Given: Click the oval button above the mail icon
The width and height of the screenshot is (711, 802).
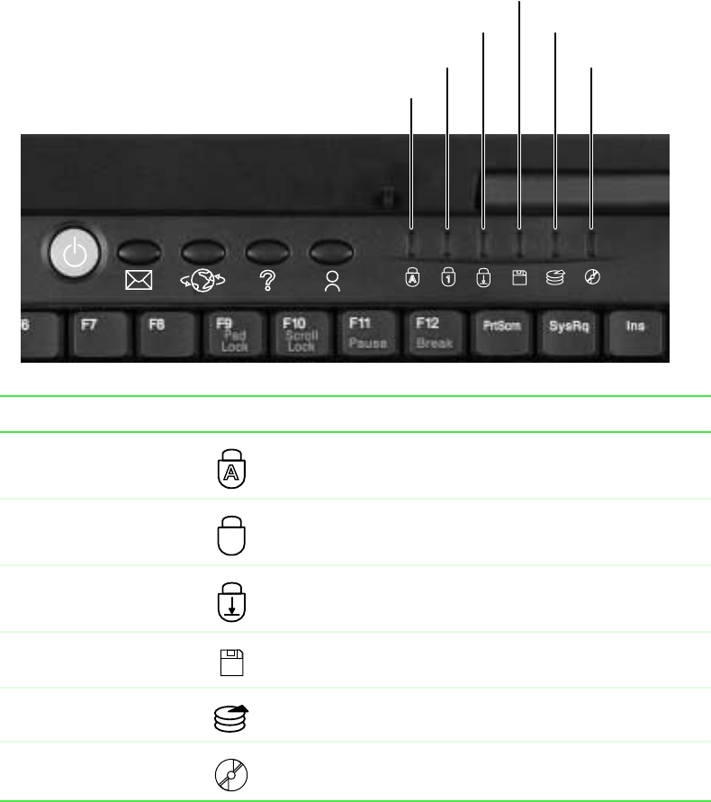Looking at the screenshot, I should (139, 252).
